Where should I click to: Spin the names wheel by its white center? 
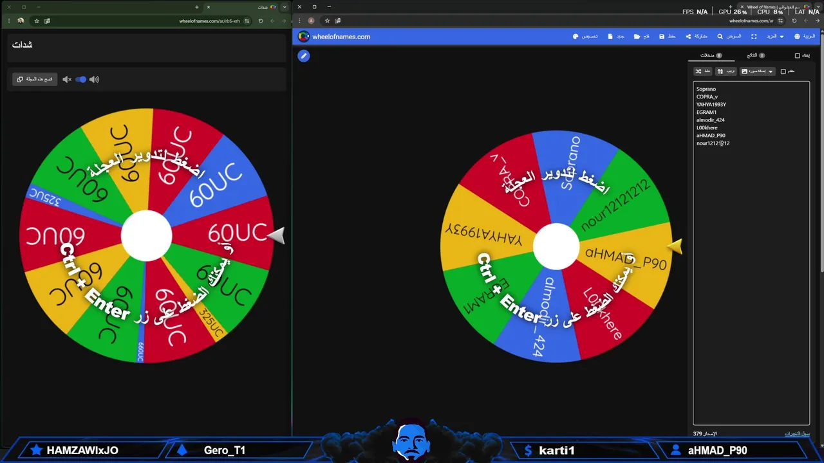click(556, 246)
